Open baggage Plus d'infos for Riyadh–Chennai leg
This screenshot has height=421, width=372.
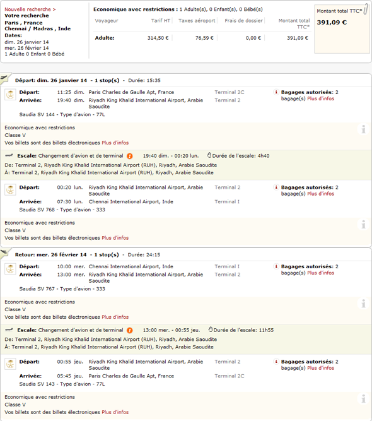click(320, 194)
